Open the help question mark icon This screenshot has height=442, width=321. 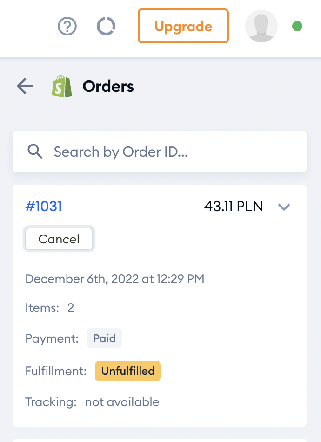click(x=67, y=26)
